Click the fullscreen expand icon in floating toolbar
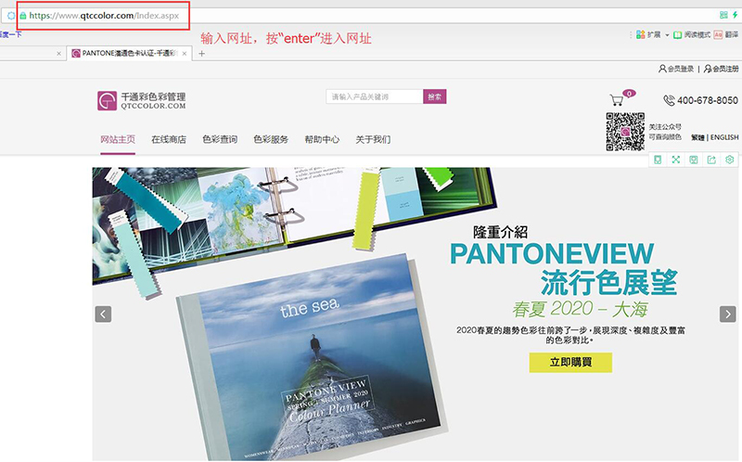 point(676,160)
